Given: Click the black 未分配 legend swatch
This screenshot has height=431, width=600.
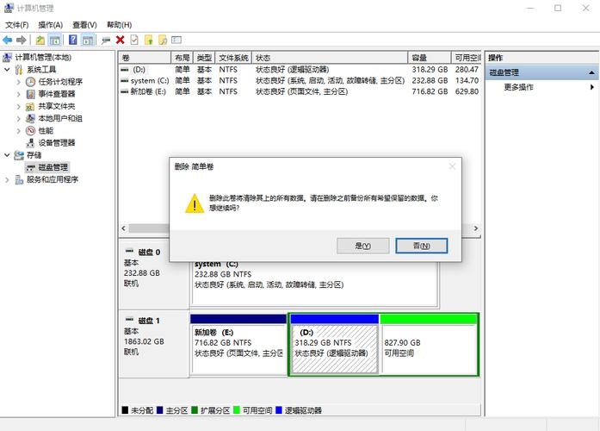Looking at the screenshot, I should coord(125,410).
